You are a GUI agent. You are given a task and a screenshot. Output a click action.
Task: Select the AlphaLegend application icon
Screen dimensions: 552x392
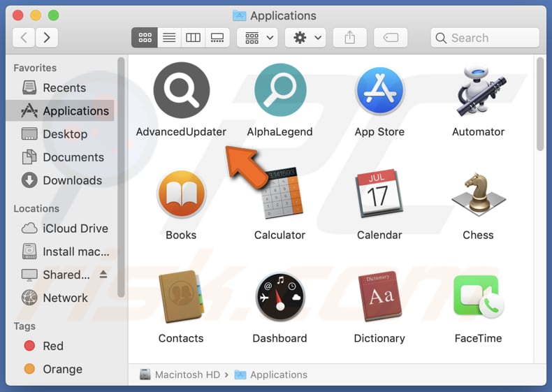(280, 90)
